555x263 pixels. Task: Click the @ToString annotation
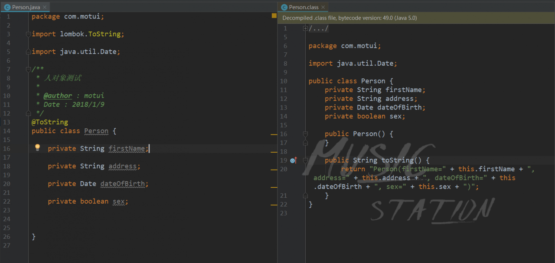[x=49, y=122]
